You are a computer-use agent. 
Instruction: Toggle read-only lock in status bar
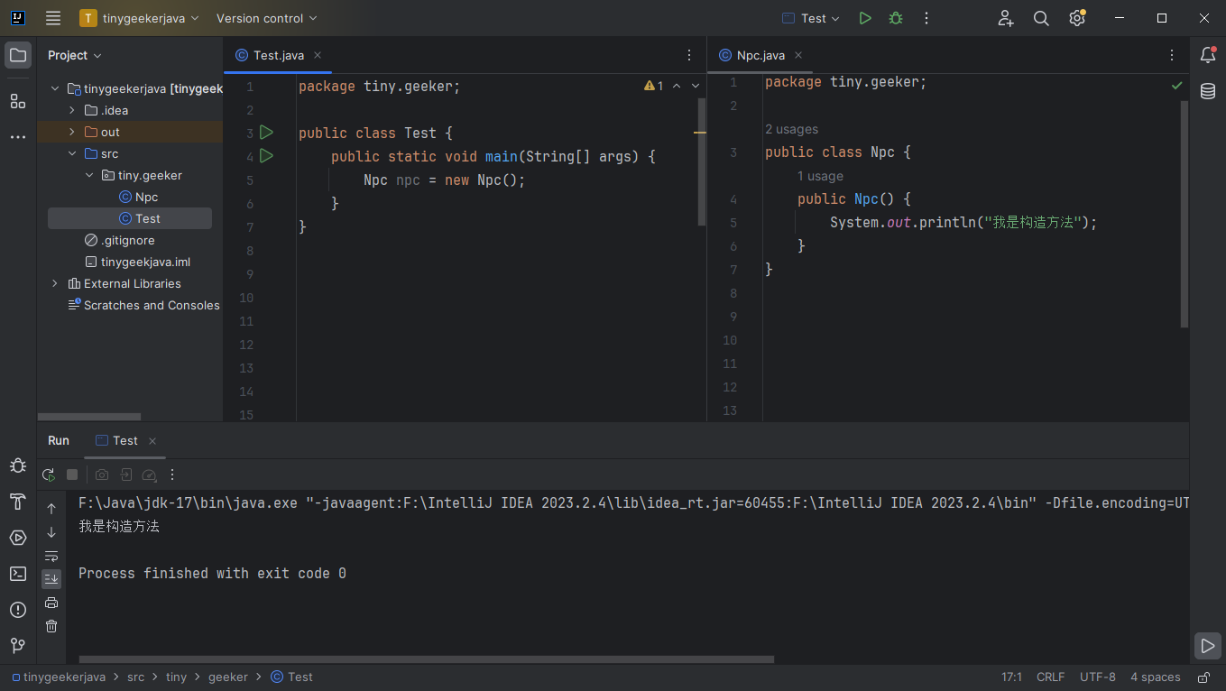coord(1203,677)
